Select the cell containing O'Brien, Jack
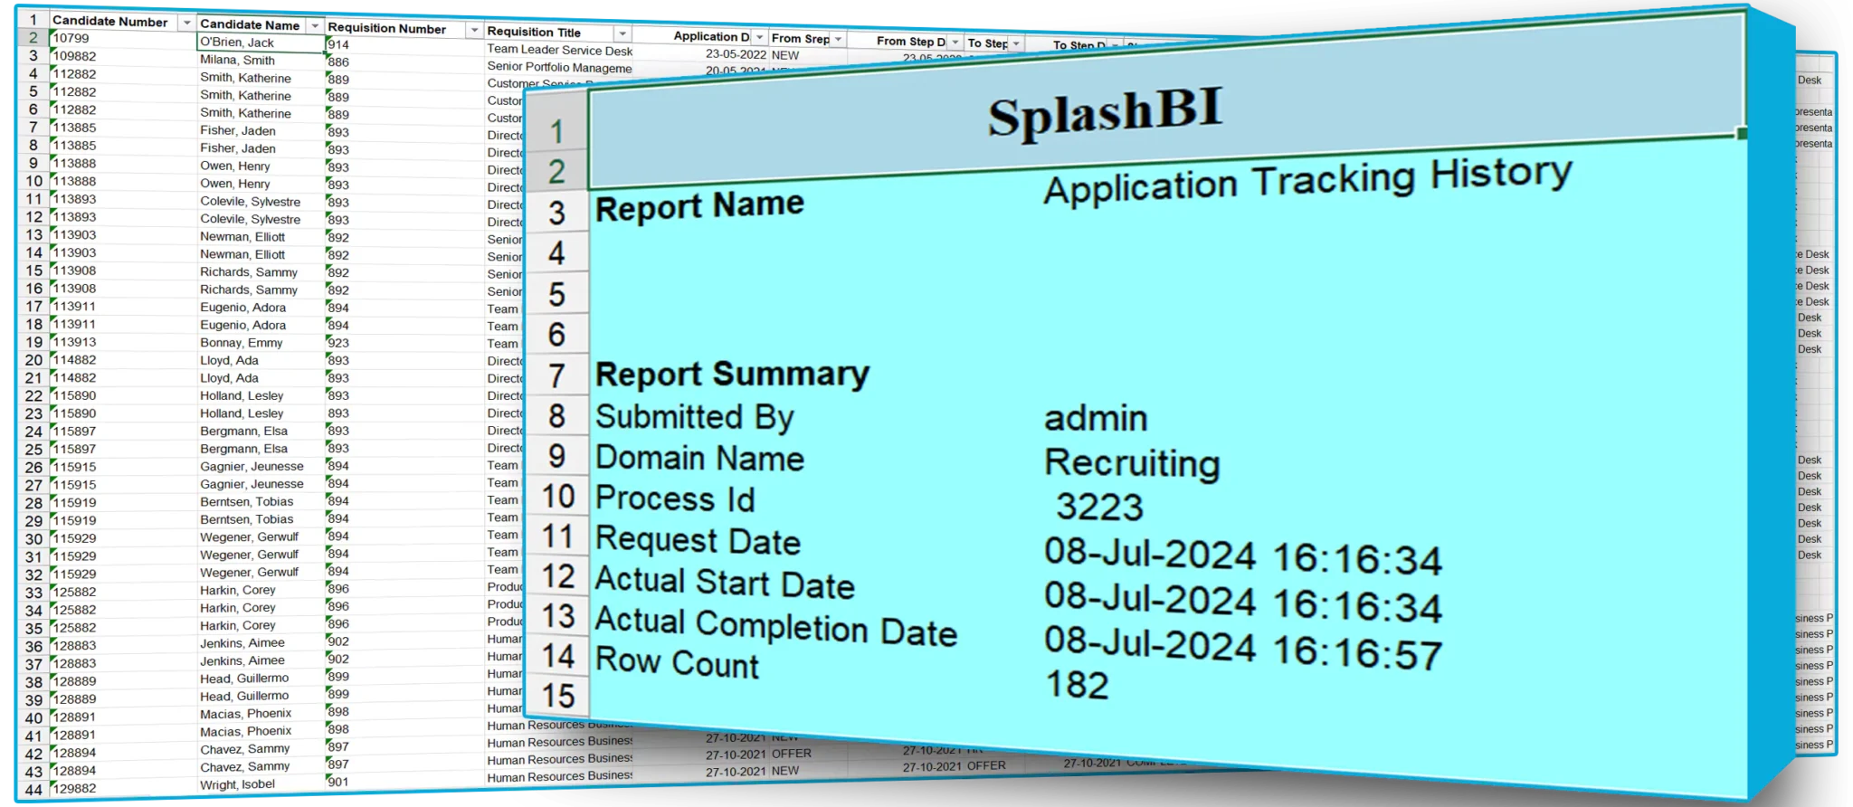The height and width of the screenshot is (807, 1853). point(260,43)
